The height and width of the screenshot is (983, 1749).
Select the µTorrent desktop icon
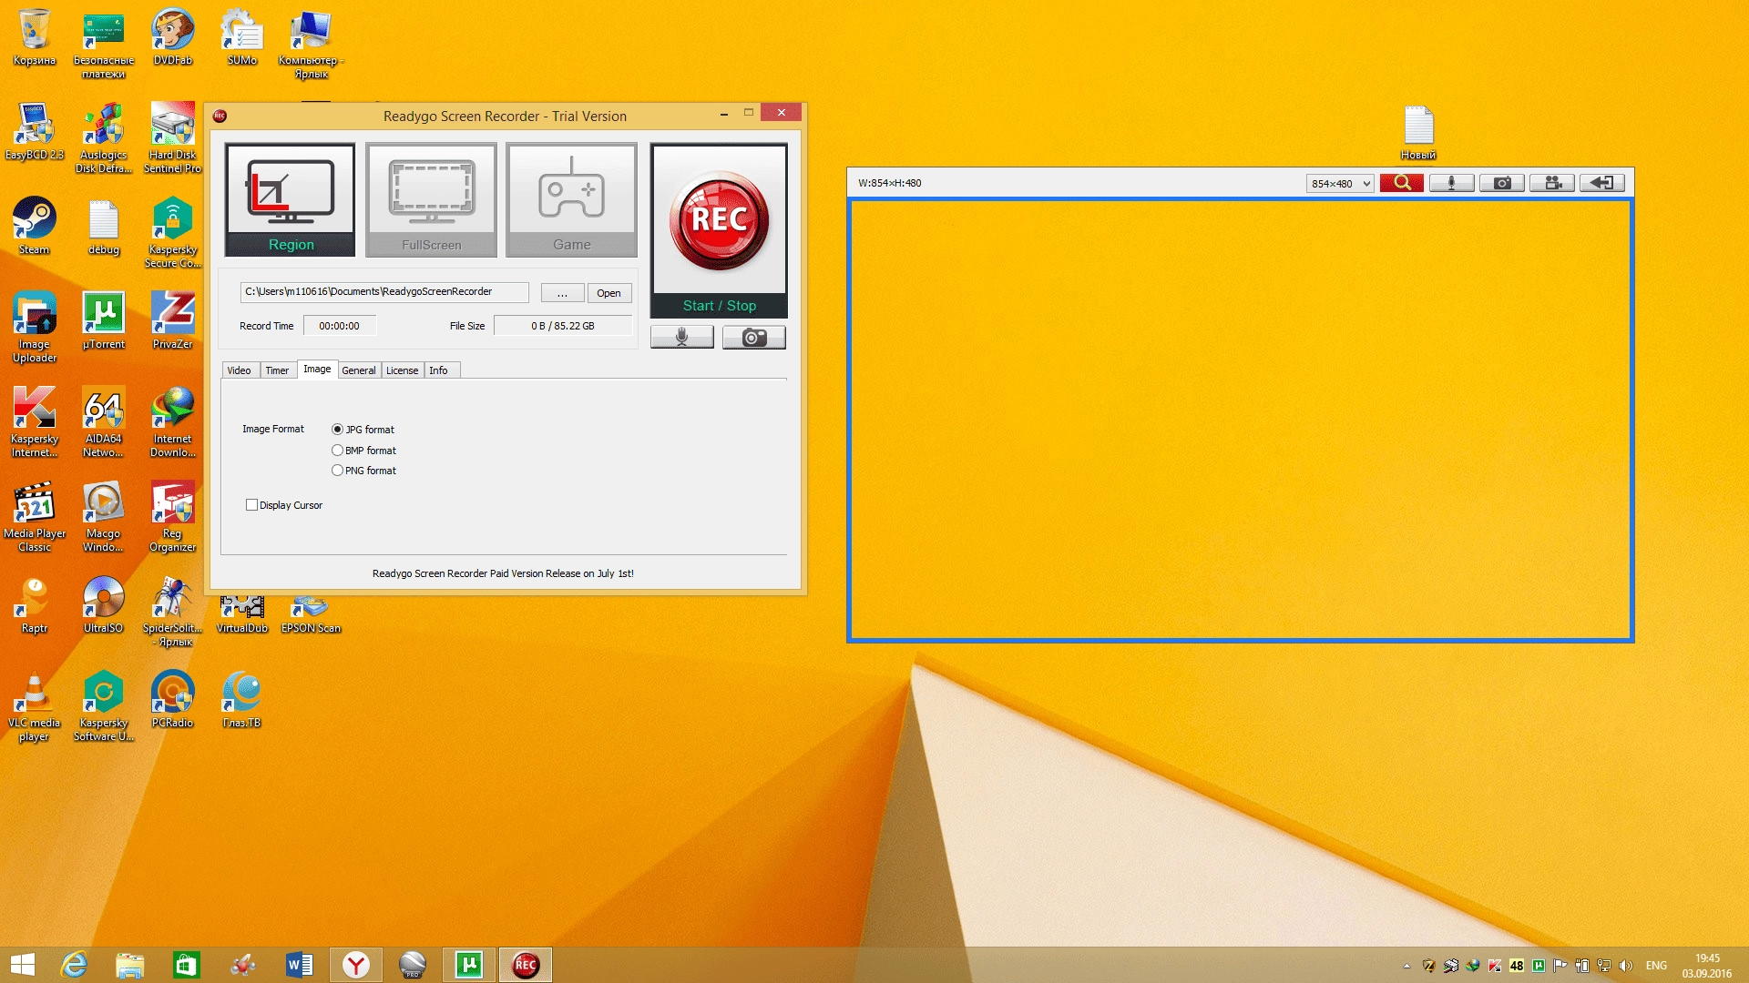pos(104,320)
